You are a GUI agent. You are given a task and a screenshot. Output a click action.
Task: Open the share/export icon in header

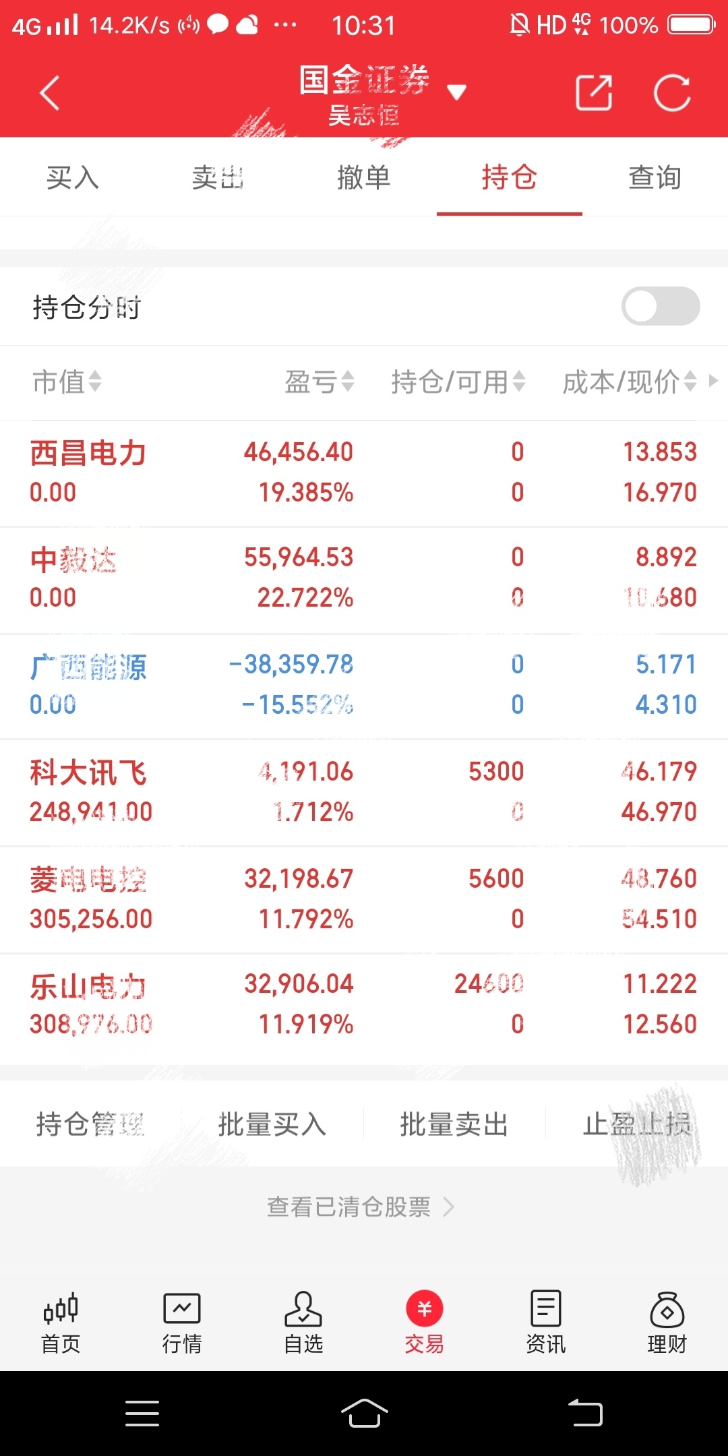click(x=594, y=92)
